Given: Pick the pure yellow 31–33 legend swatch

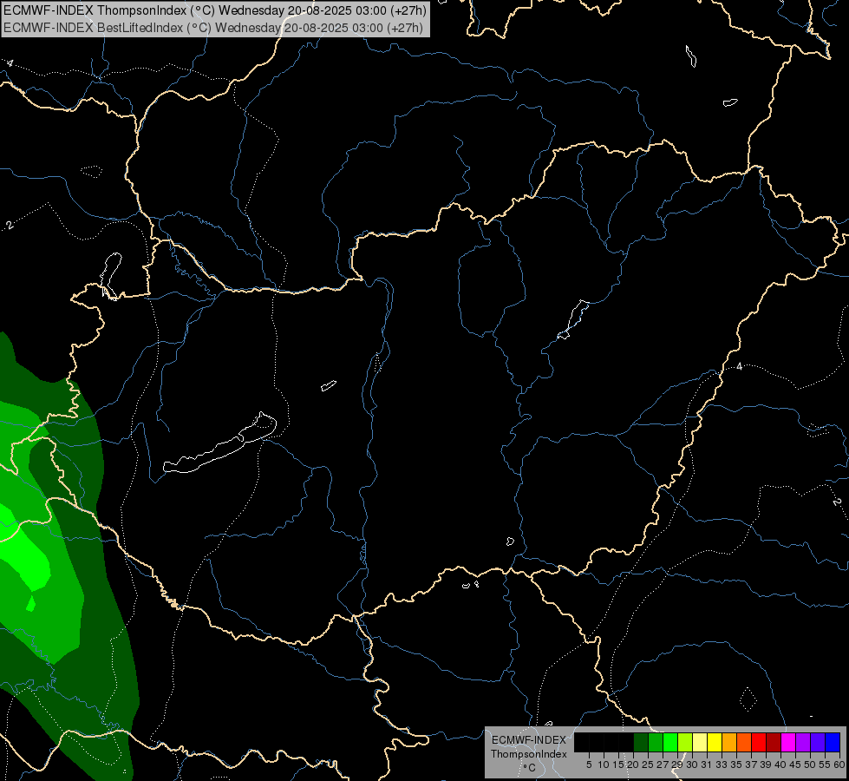Looking at the screenshot, I should [x=715, y=743].
